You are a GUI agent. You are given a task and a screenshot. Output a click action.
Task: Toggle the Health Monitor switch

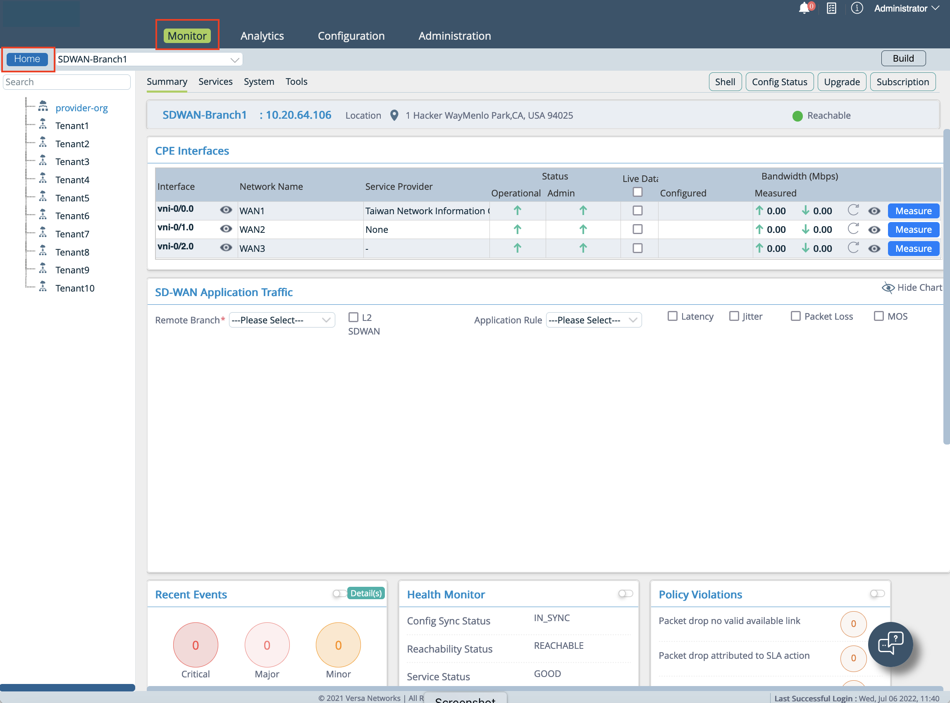(x=625, y=594)
